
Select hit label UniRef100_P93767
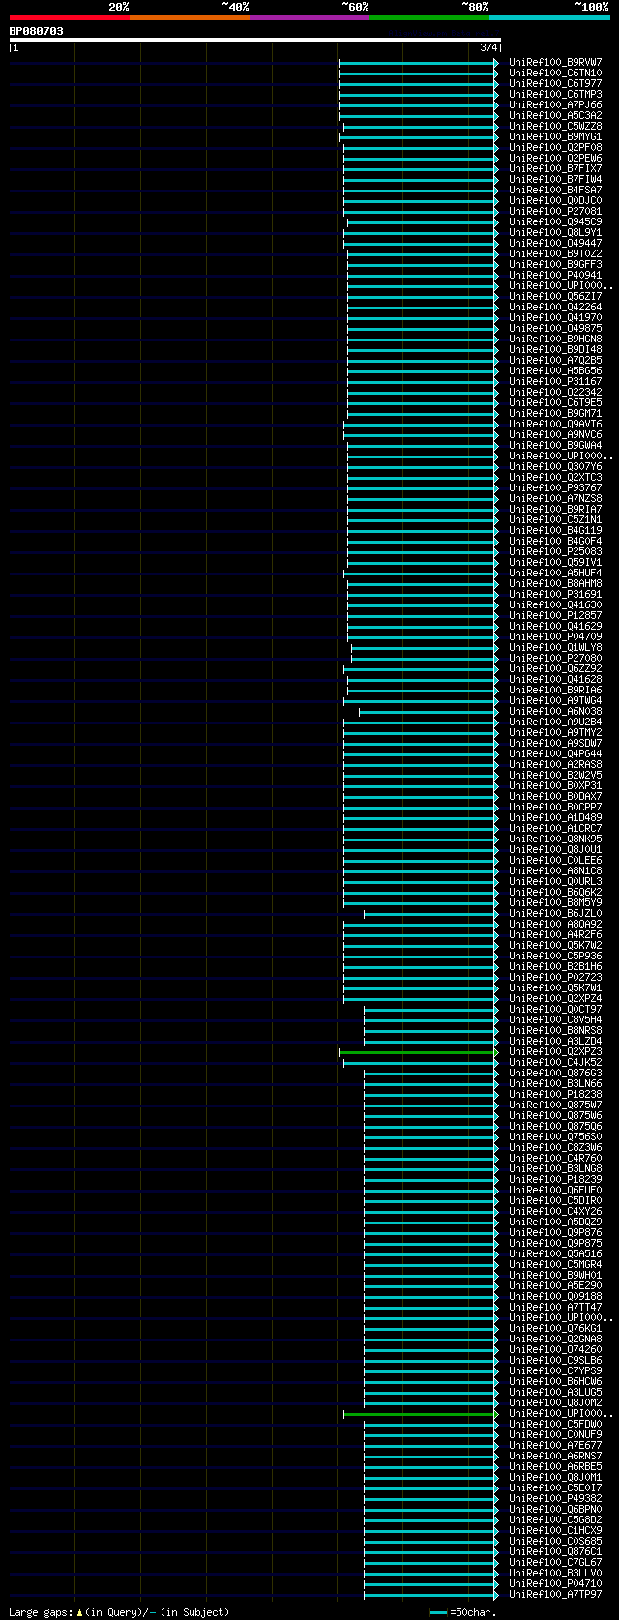click(x=555, y=488)
